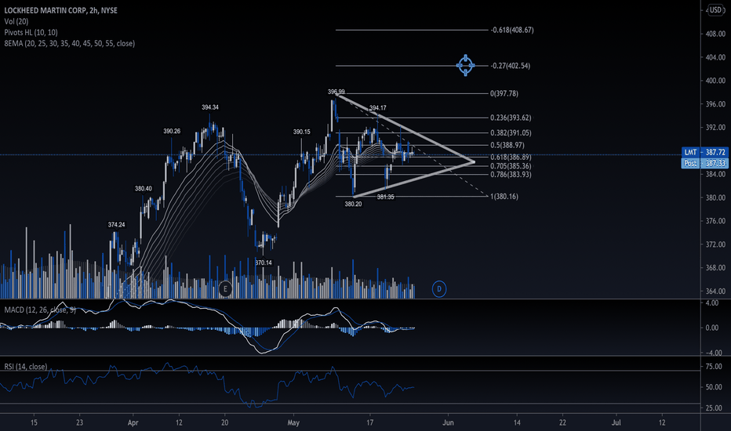Click the 394.17 pivot label
This screenshot has width=731, height=431.
coord(377,108)
